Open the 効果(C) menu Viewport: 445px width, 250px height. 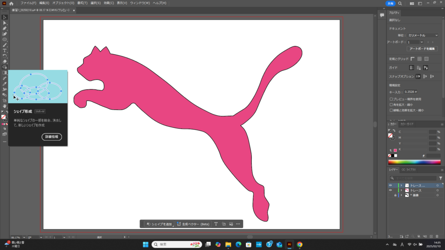109,3
